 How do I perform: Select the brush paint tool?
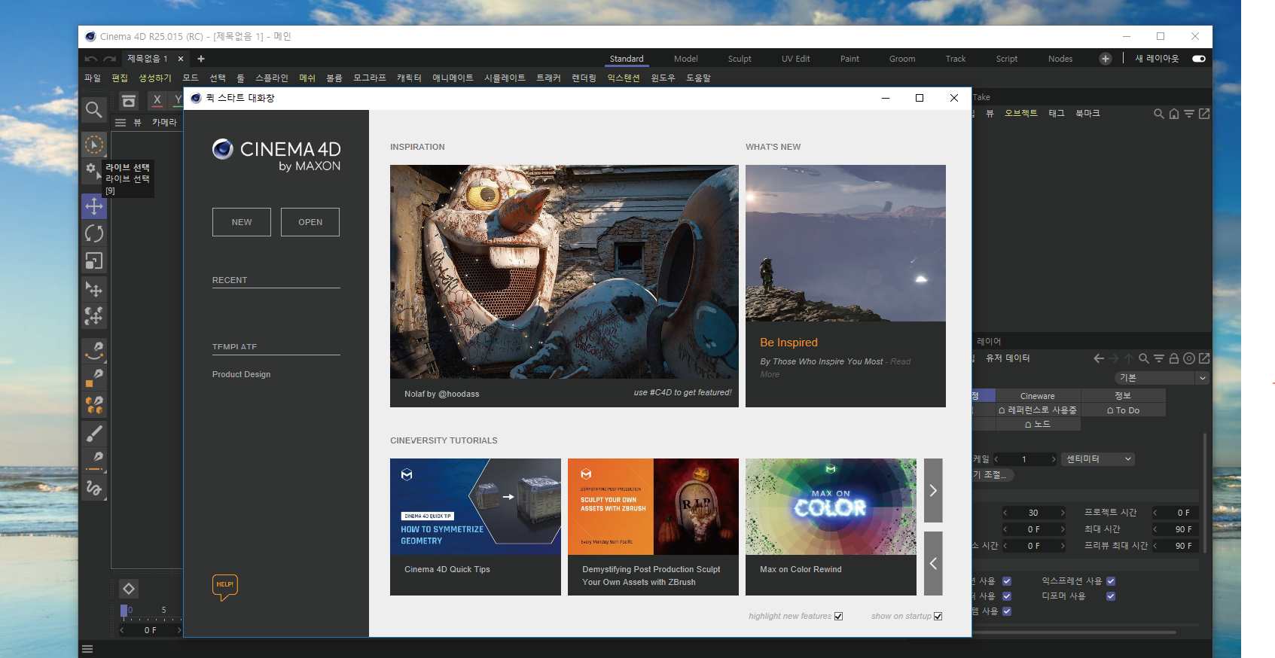[93, 434]
